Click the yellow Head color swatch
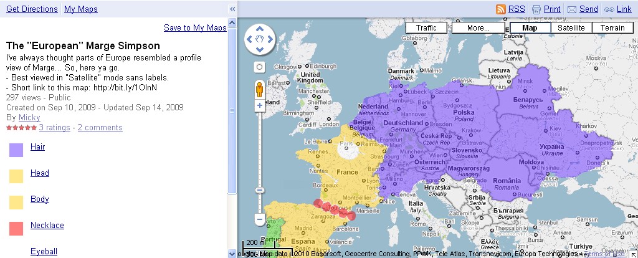 click(16, 176)
